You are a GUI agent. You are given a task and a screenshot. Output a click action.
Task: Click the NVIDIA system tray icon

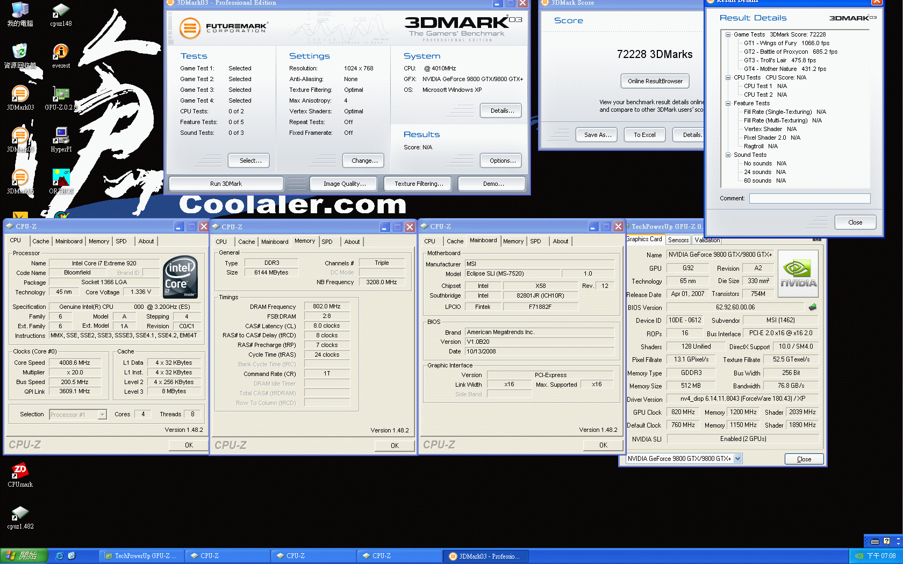pos(859,556)
